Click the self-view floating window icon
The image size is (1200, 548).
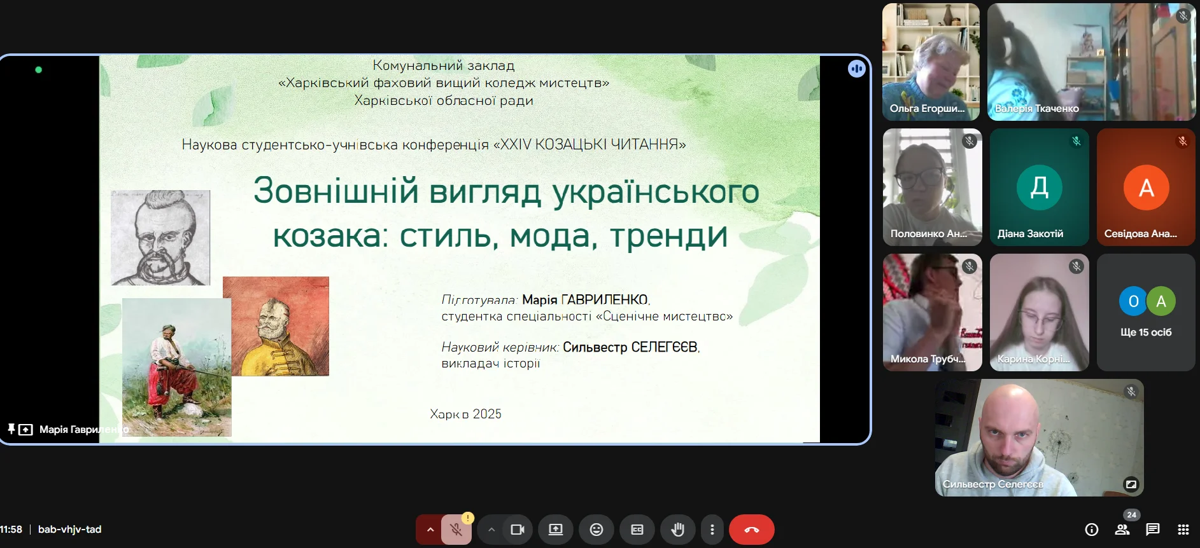1131,484
